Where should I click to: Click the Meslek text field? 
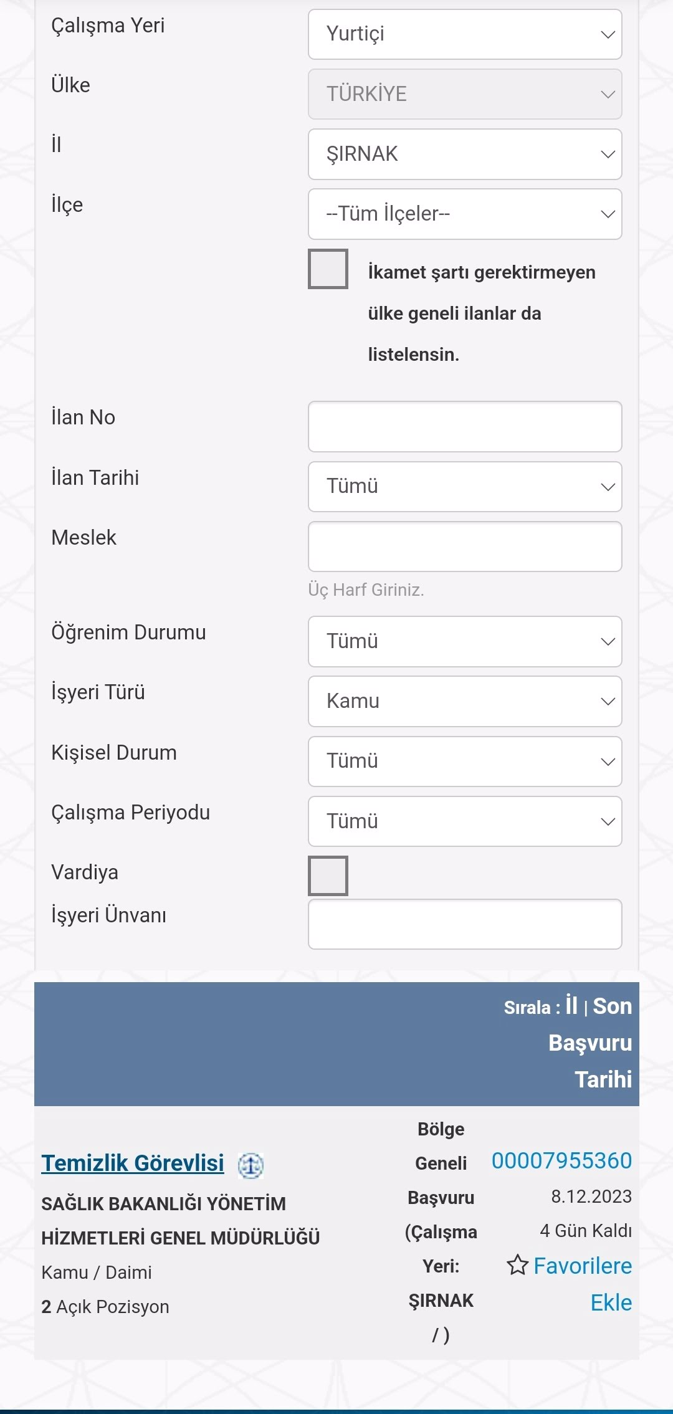tap(465, 547)
